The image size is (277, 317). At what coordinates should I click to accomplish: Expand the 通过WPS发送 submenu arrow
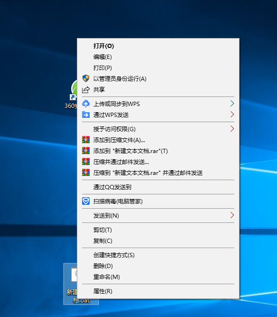coord(232,115)
